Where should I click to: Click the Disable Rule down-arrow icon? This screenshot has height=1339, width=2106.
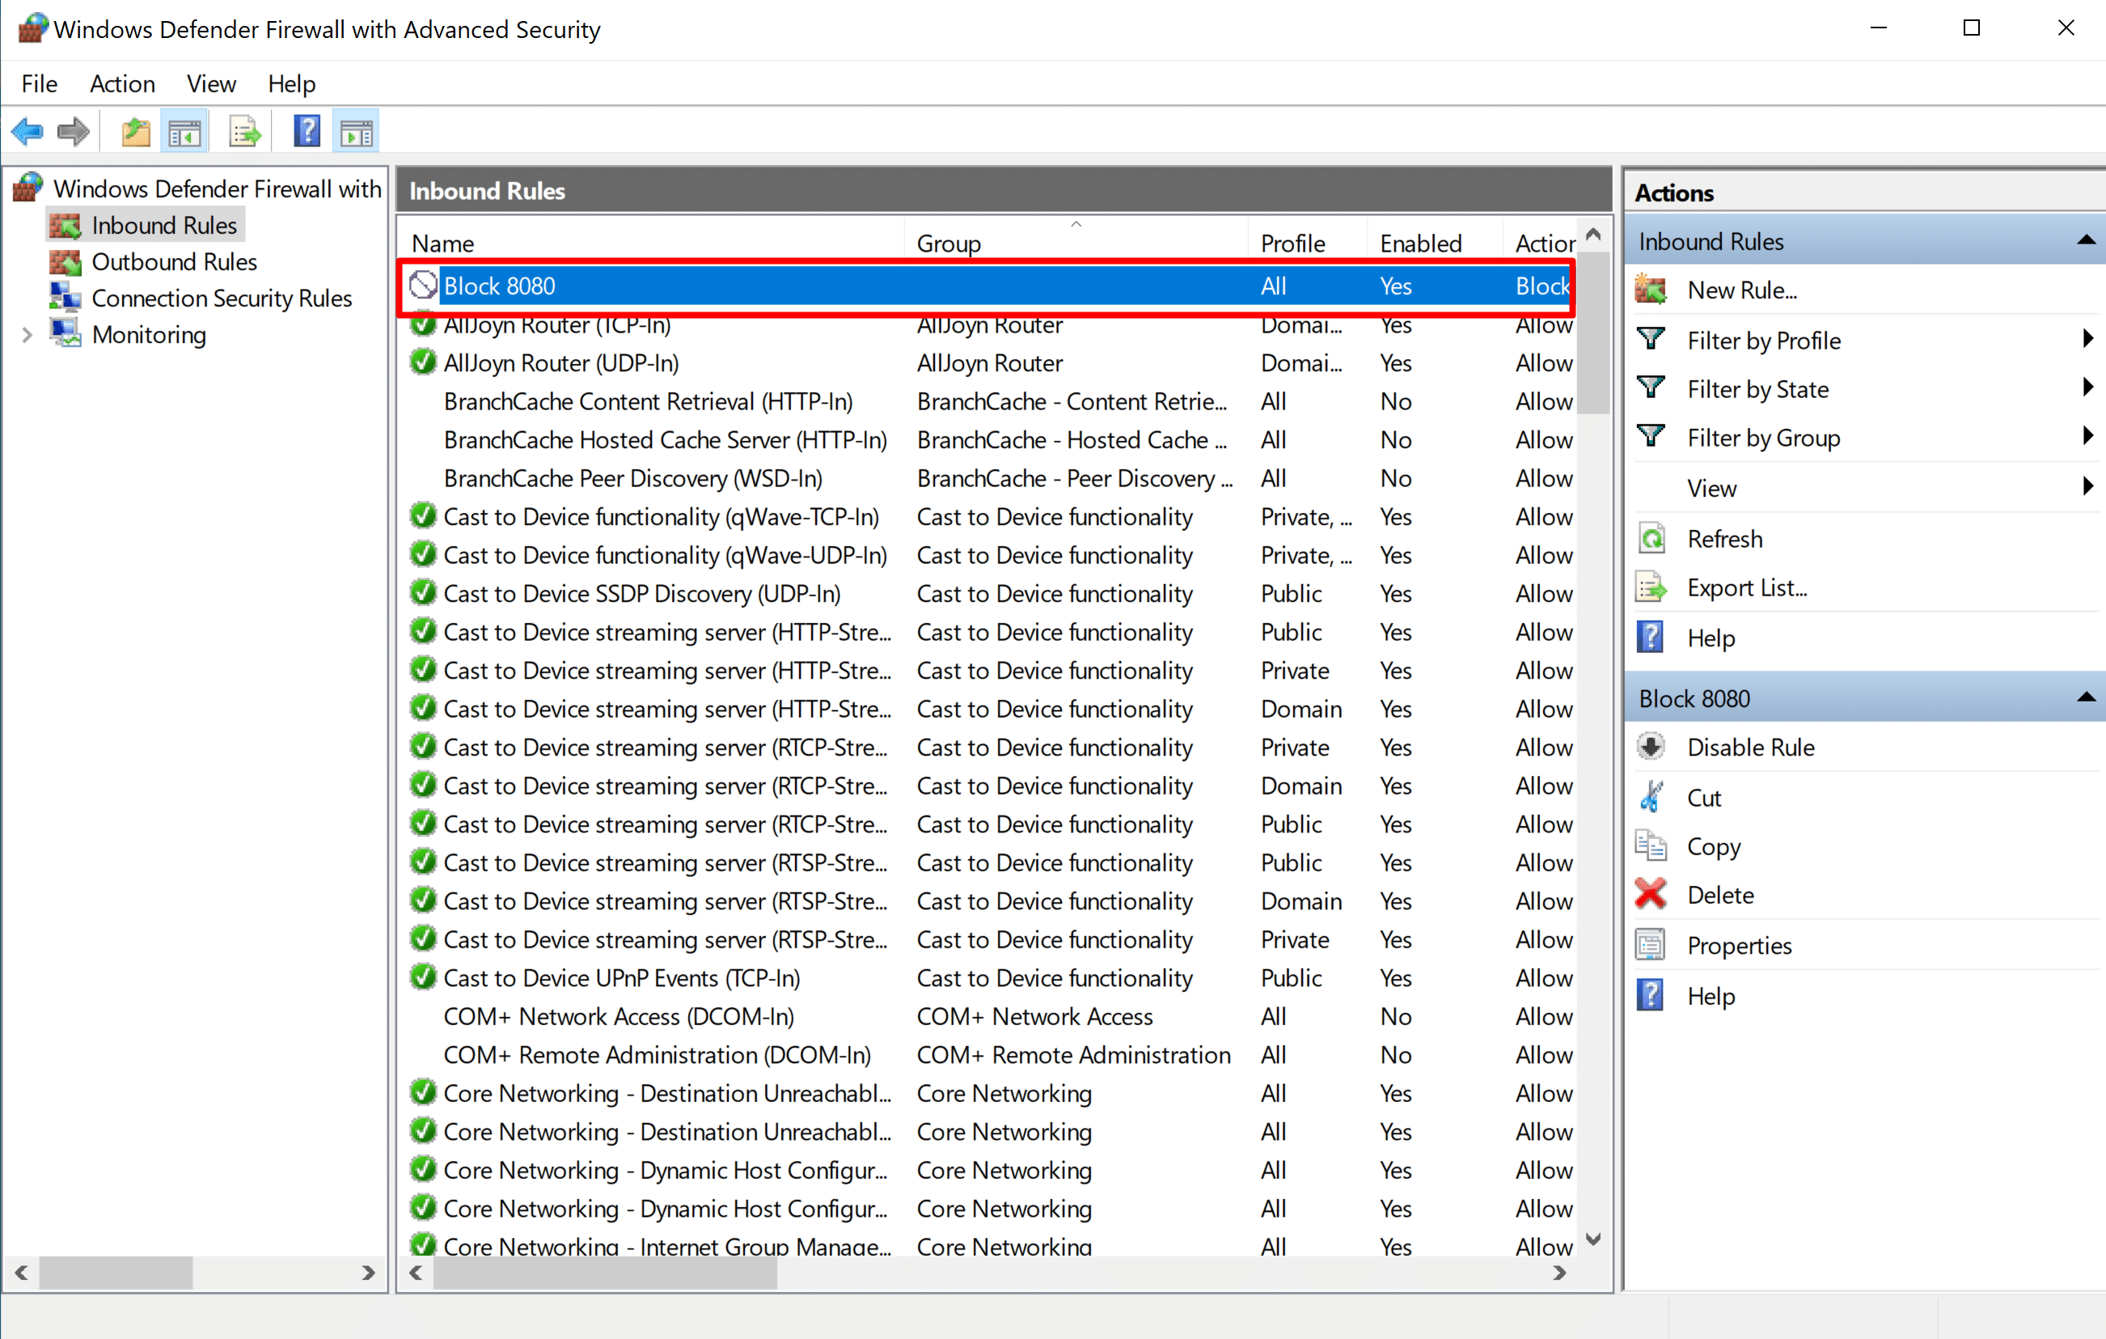[x=1651, y=747]
